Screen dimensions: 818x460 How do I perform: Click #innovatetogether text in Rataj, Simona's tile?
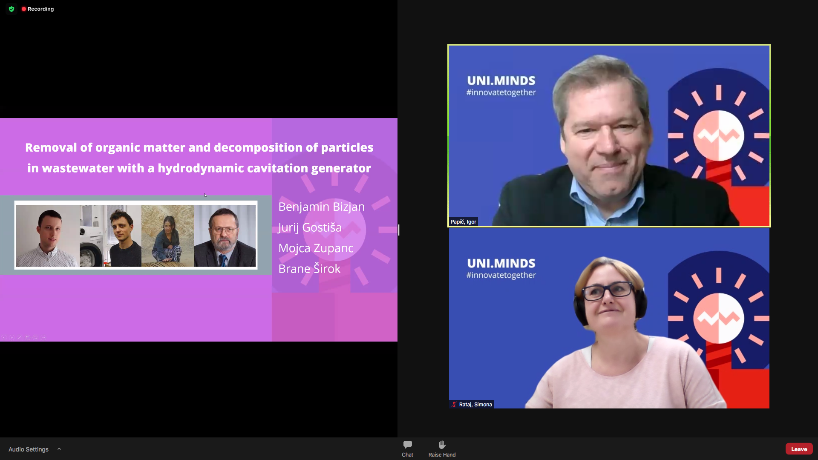click(501, 275)
